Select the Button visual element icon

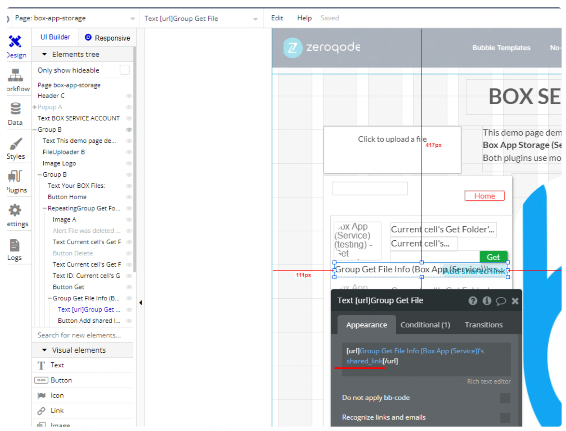point(41,380)
